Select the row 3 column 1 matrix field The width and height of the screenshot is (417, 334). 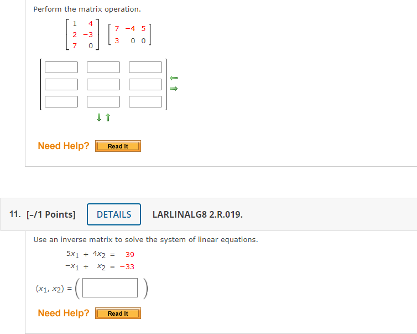point(61,101)
